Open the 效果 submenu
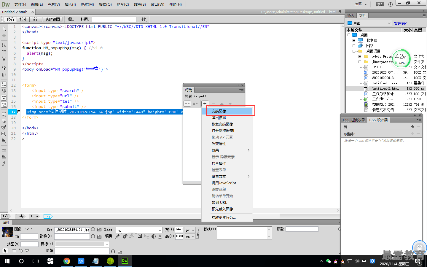Viewport: 427px width, 267px height. (x=227, y=150)
